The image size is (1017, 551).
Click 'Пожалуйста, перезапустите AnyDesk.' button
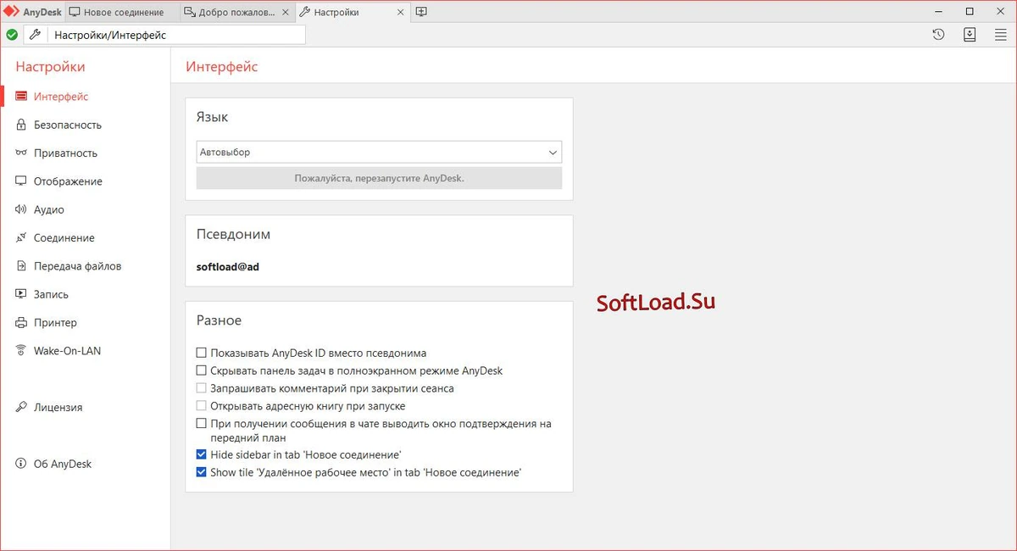click(379, 178)
